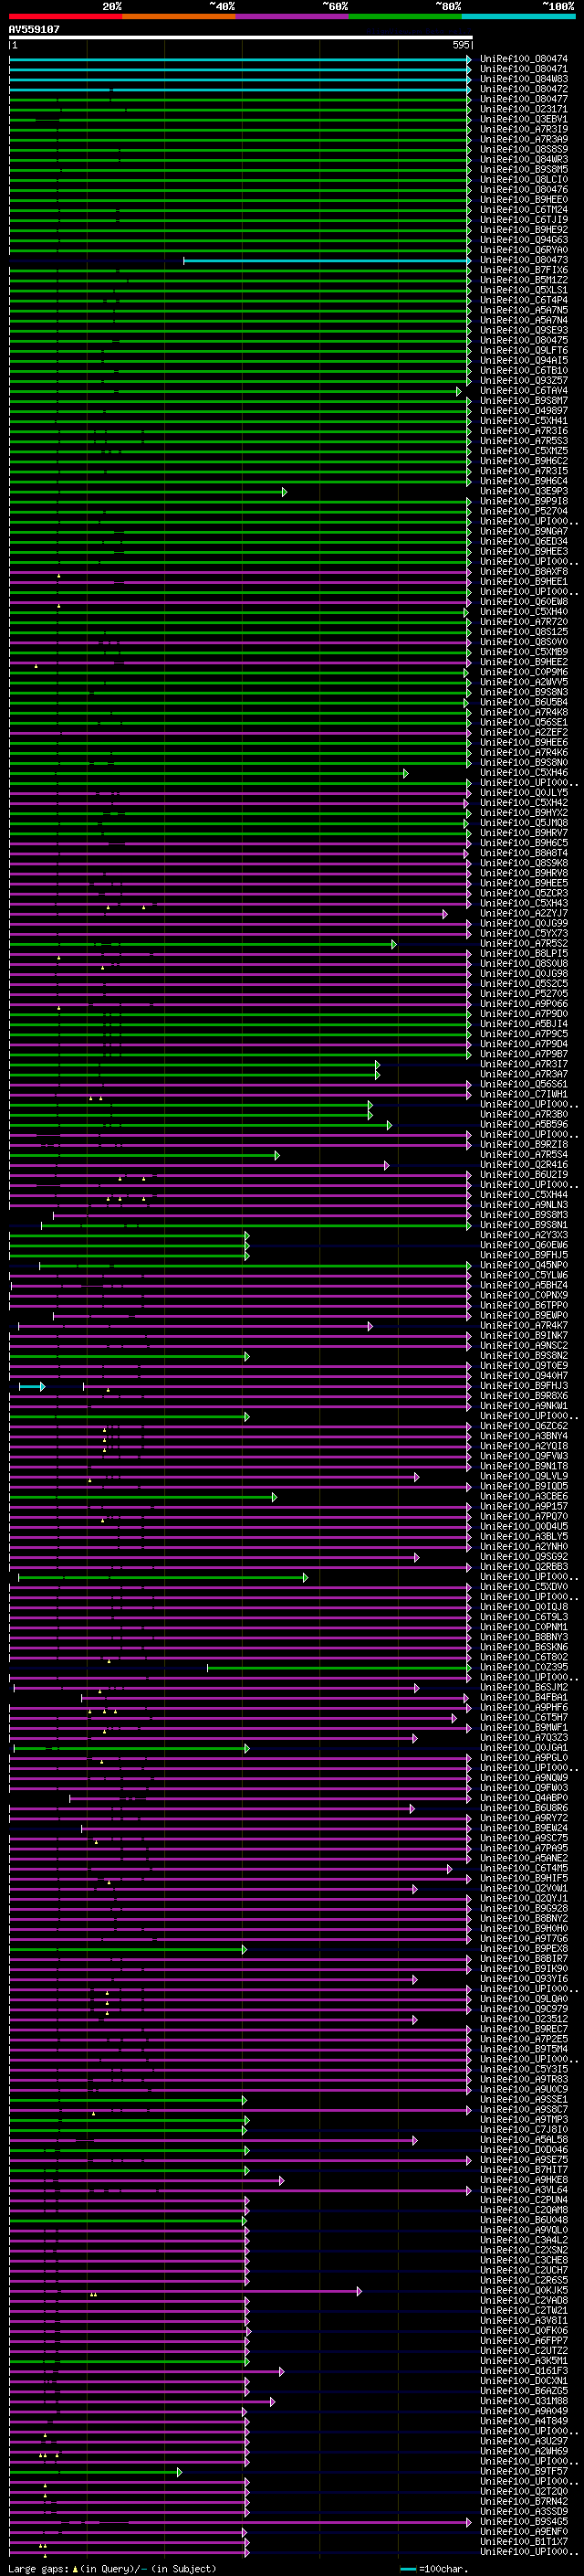
Task: Select the UniRef100_Q8LCI0 label
Action: (x=524, y=180)
